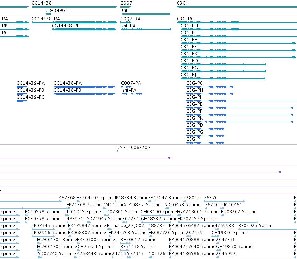Click the COQ7 gene label

pos(126,3)
